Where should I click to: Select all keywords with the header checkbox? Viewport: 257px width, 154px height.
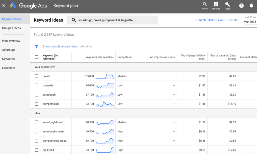pyautogui.click(x=36, y=57)
